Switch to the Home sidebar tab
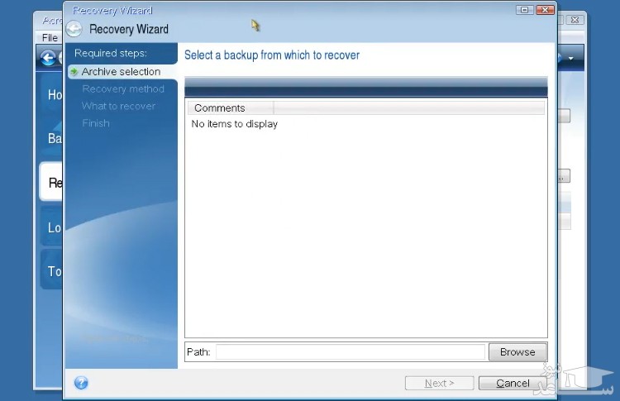620x401 pixels. tap(54, 95)
